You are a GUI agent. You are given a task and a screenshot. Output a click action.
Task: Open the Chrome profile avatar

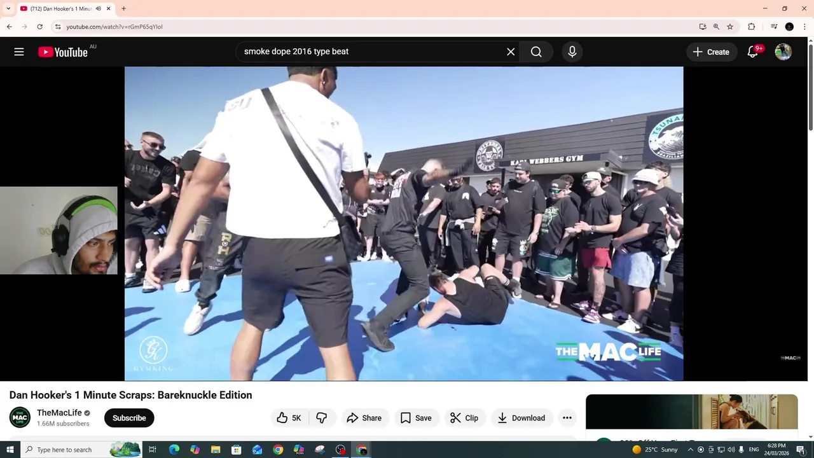click(789, 27)
